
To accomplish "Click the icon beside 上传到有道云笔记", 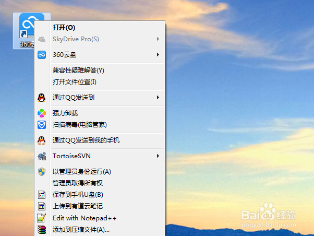I will [x=42, y=206].
